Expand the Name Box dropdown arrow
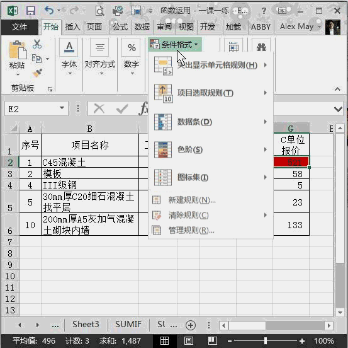Screen dimensions: 348x348 [x=62, y=108]
